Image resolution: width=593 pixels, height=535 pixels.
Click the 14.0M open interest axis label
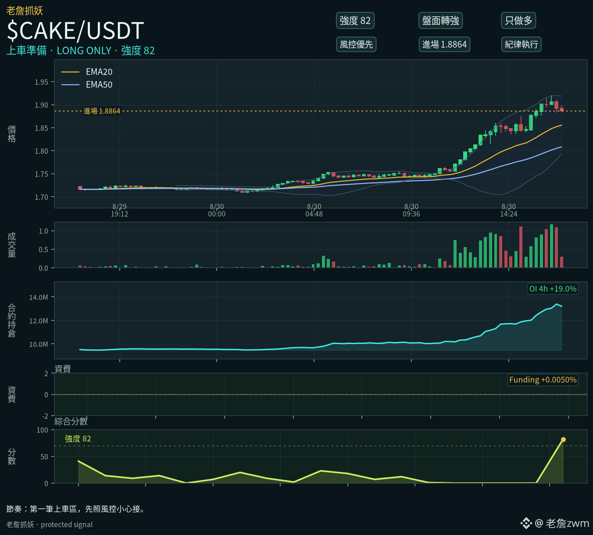(39, 297)
